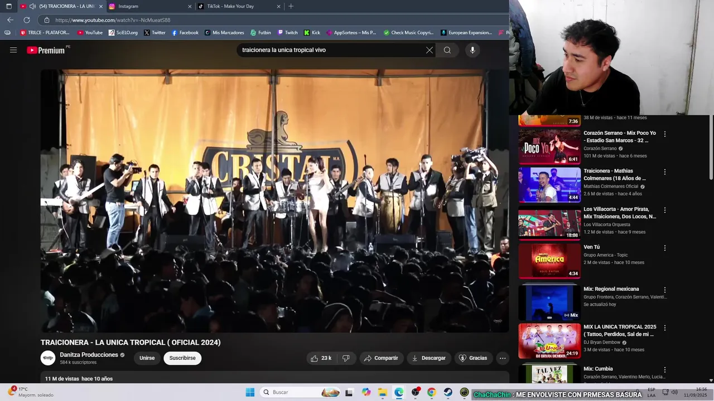
Task: Open options menu for Mix: Cumbia
Action: tap(664, 370)
